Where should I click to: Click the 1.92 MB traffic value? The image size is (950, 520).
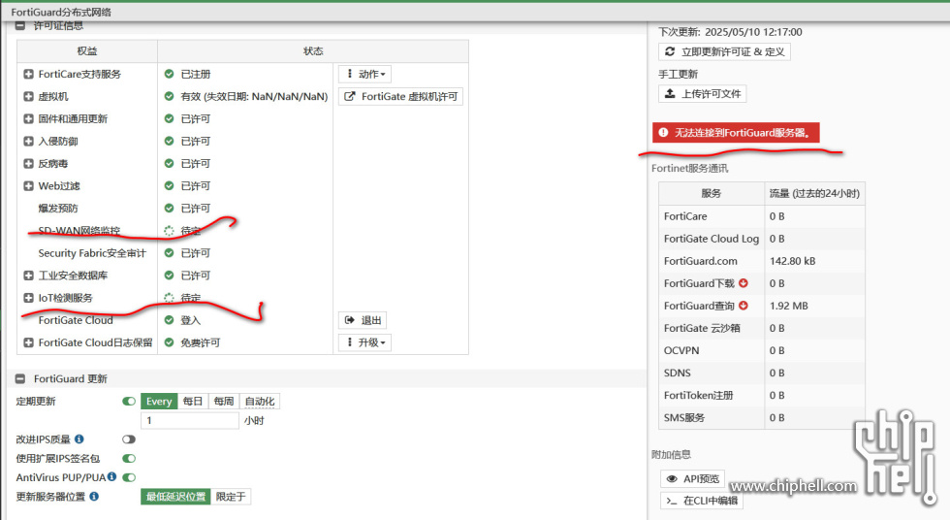tap(789, 306)
